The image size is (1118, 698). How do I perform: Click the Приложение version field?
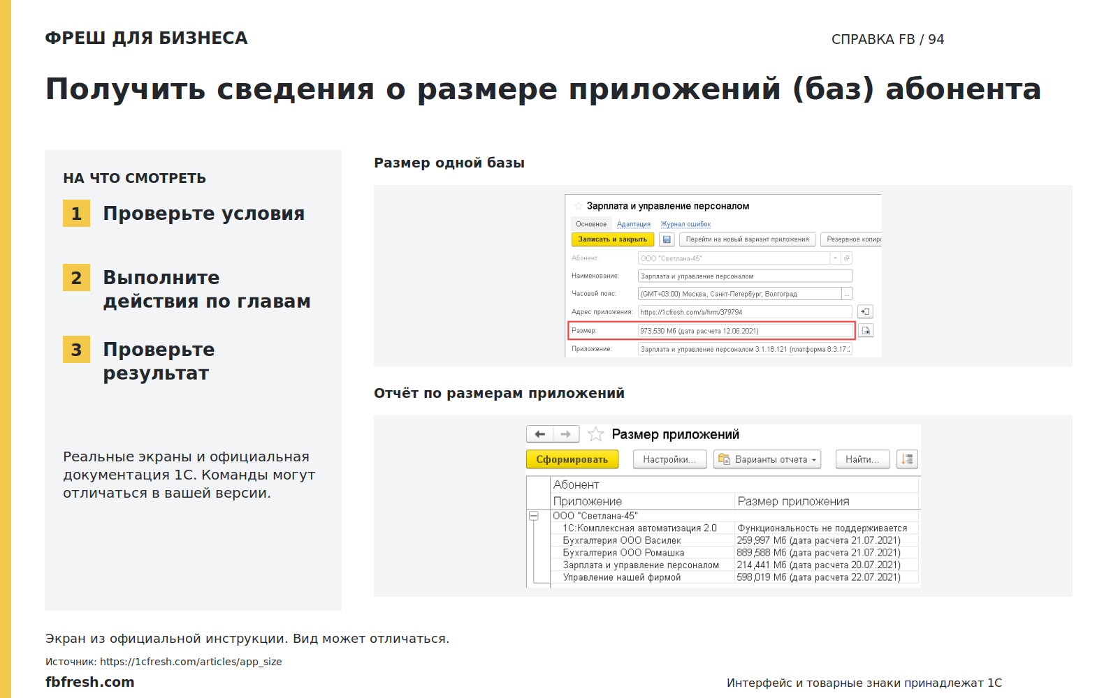745,349
